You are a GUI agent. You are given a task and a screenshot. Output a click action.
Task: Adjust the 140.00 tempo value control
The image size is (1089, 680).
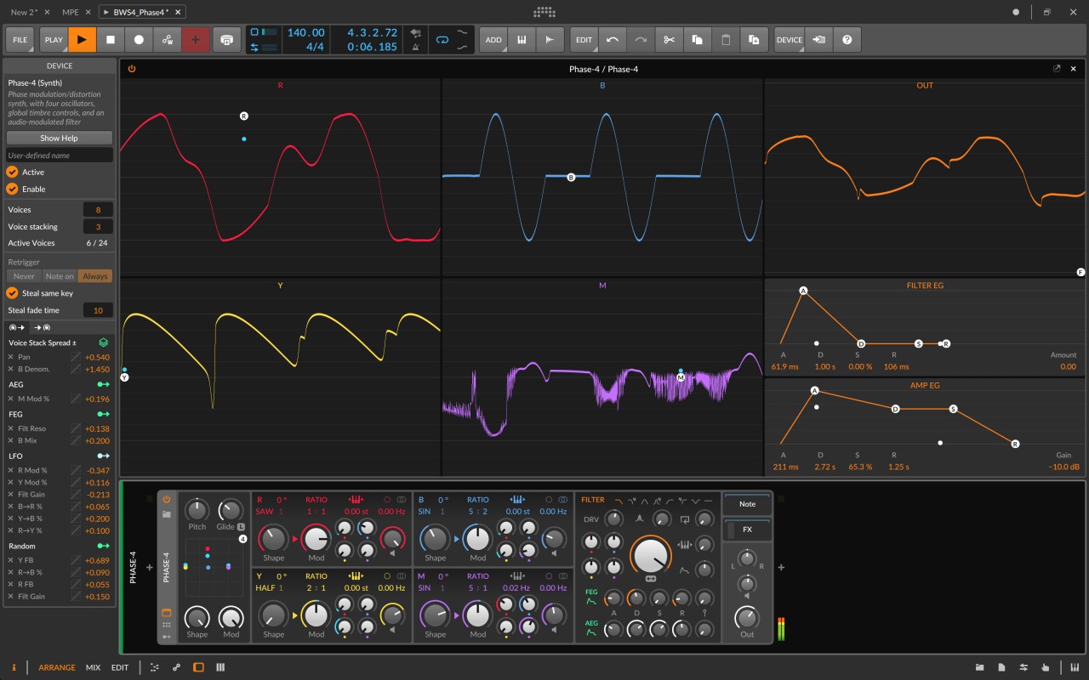(306, 31)
